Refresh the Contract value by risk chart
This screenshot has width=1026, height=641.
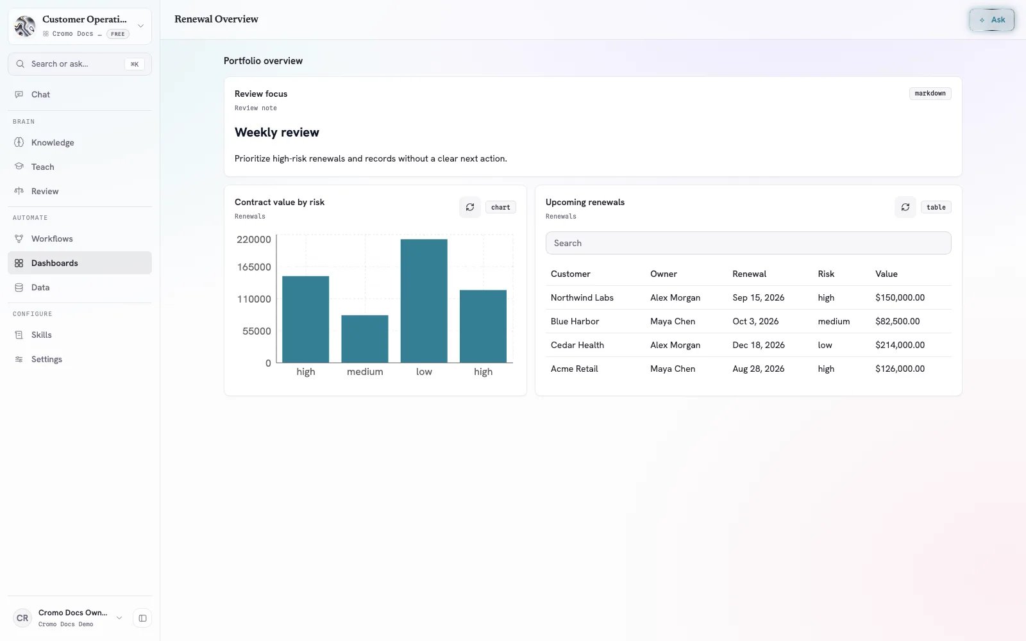click(x=470, y=207)
